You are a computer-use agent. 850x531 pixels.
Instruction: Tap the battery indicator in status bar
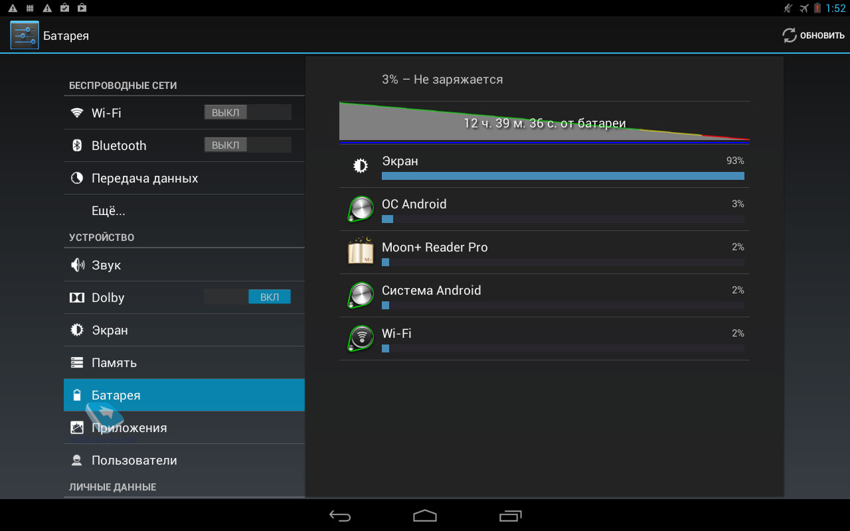(x=817, y=8)
